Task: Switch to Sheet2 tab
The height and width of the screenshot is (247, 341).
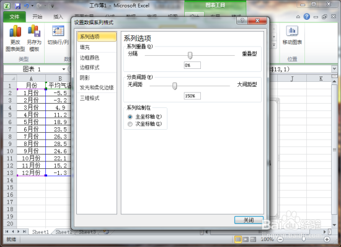Action: [x=64, y=232]
